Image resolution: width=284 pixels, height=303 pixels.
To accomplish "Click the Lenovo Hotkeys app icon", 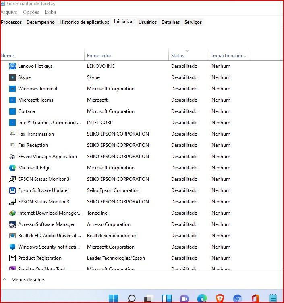I will pos(12,66).
